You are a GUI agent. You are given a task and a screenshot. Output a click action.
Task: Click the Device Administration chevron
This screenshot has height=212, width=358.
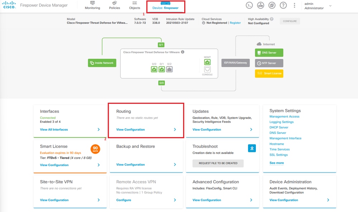click(328, 200)
